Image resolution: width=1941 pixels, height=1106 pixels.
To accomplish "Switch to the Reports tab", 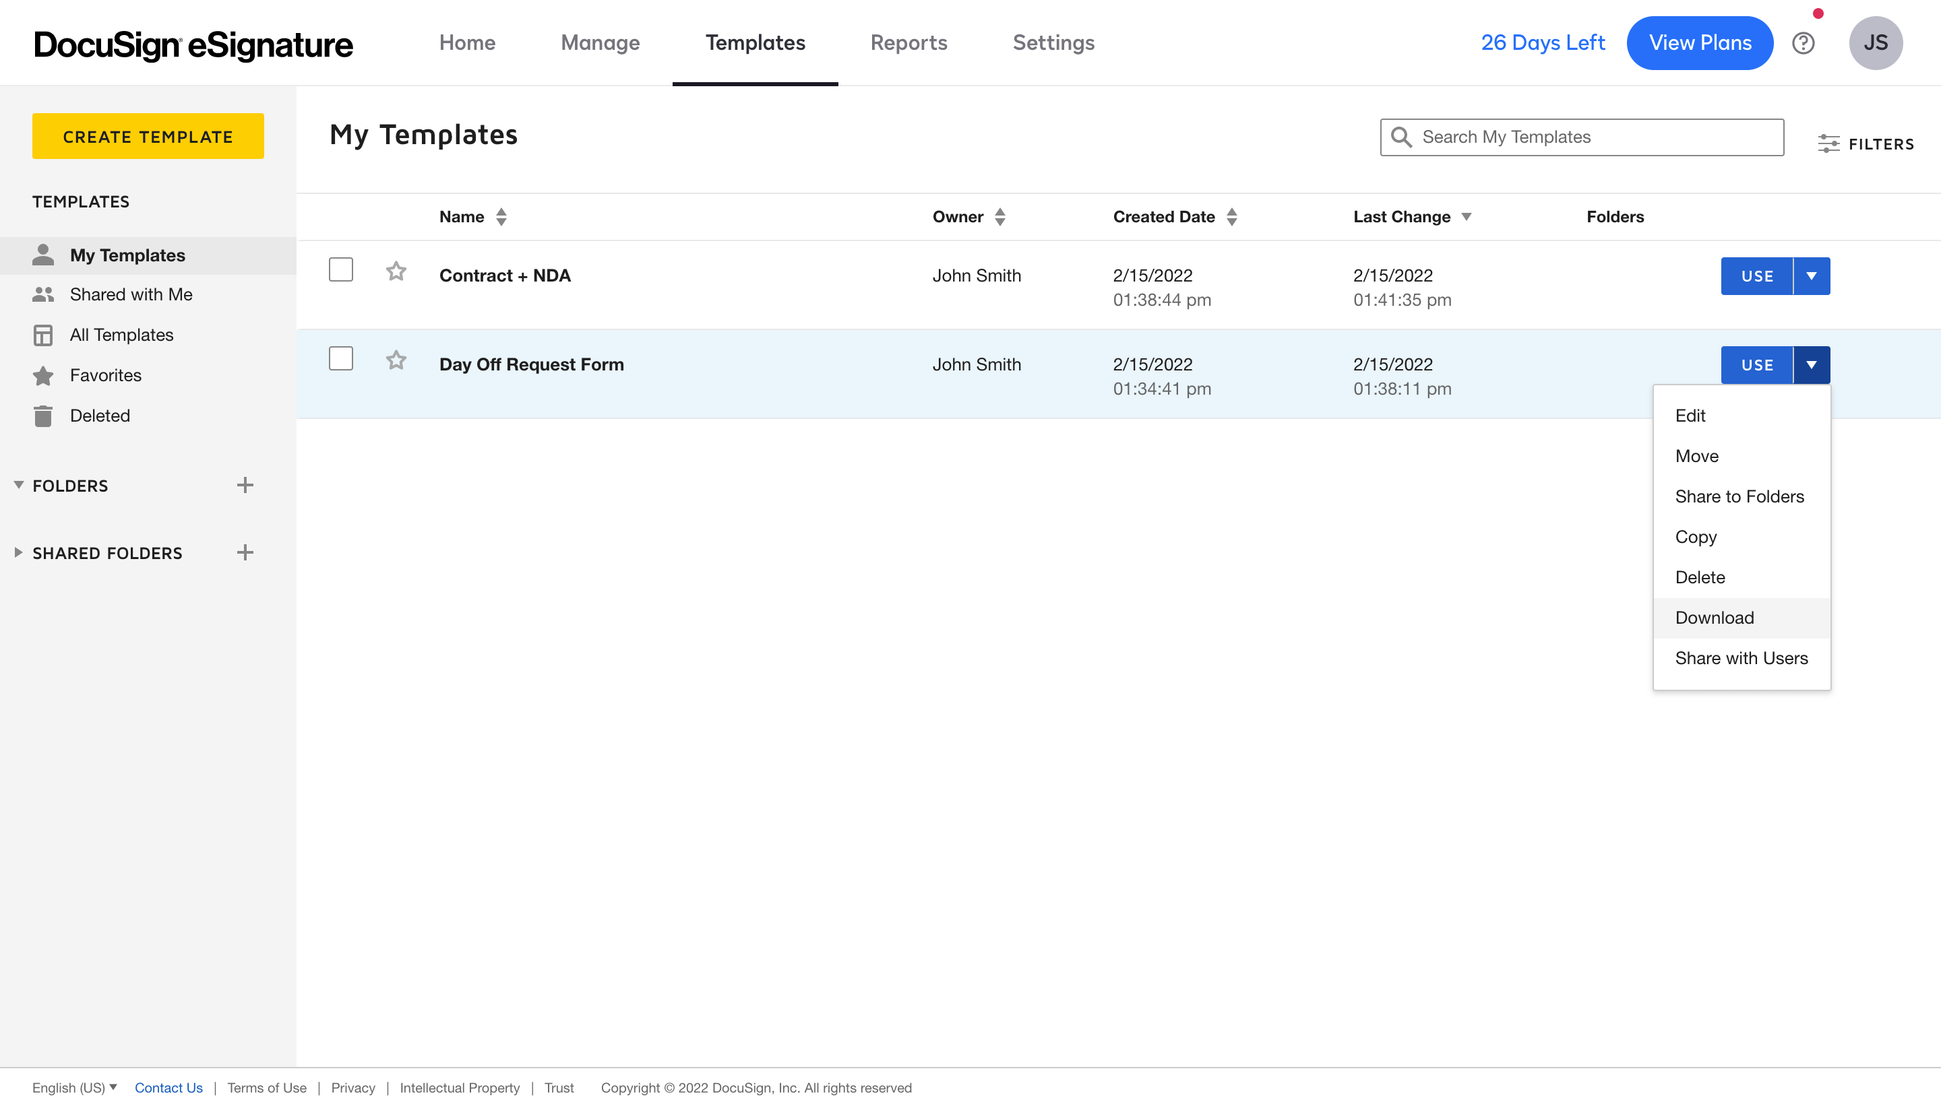I will pos(908,42).
